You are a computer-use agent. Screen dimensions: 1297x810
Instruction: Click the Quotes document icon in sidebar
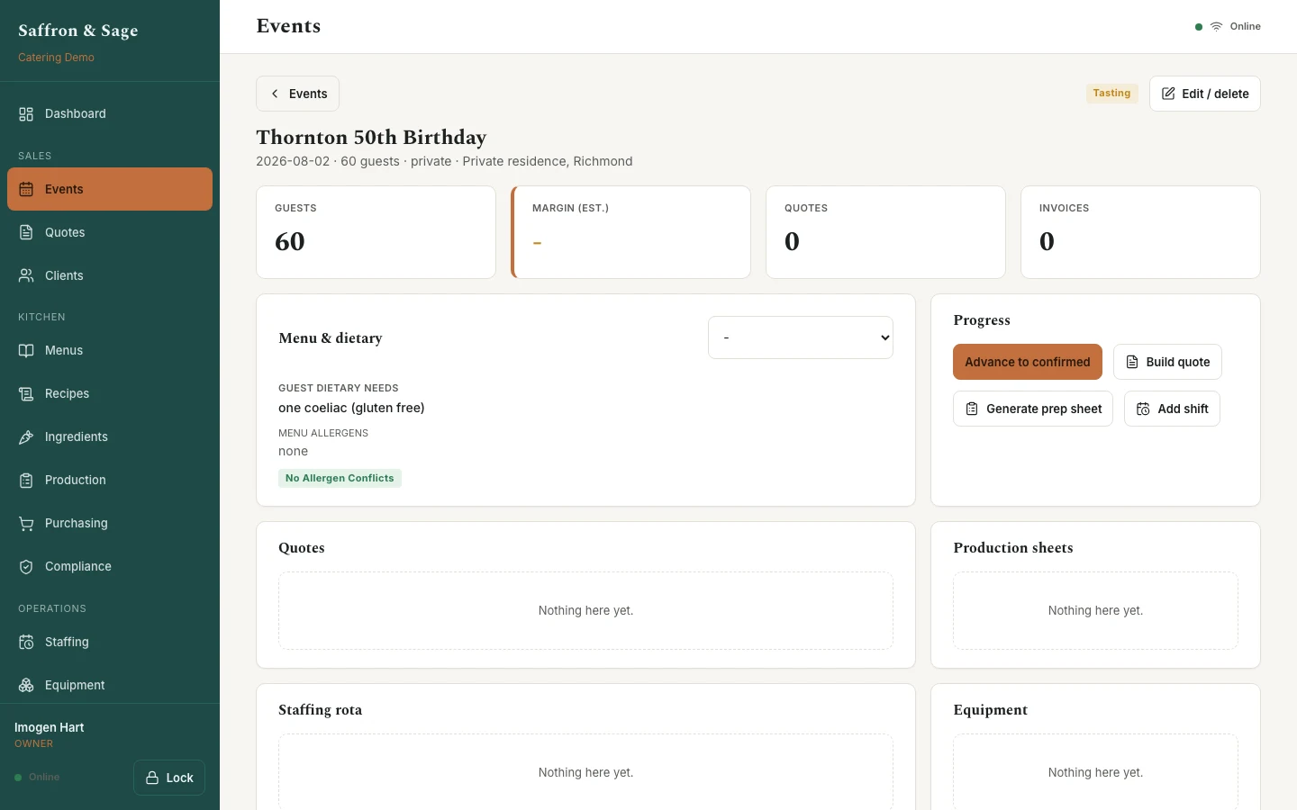click(26, 233)
